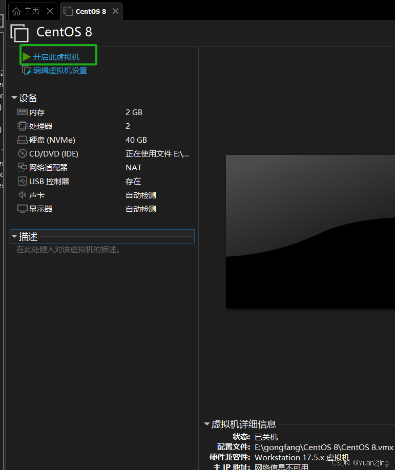Click the processor count value 2
This screenshot has height=470, width=395.
(128, 126)
